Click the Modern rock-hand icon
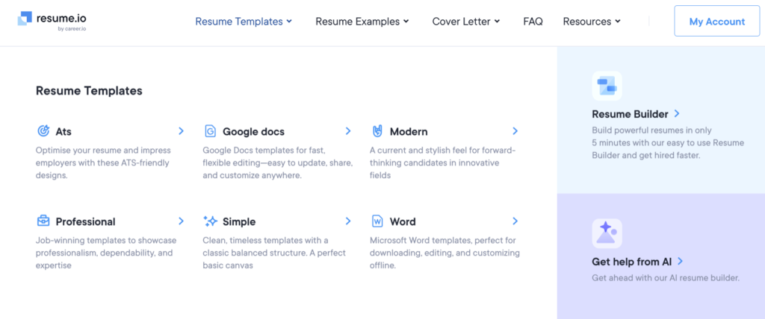The width and height of the screenshot is (765, 319). click(377, 131)
